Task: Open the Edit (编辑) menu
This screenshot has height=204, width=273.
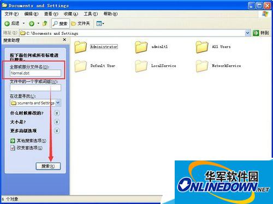Action: coord(31,14)
